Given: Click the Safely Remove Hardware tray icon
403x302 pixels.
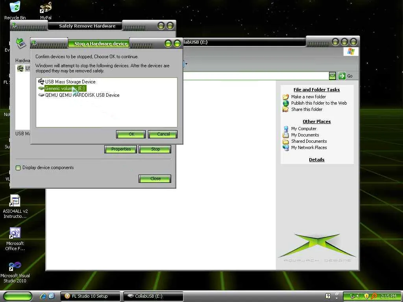Looking at the screenshot, I should [x=352, y=296].
